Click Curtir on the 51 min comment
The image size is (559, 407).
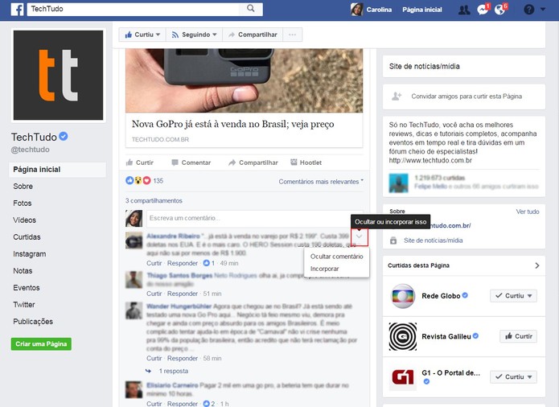tap(154, 294)
